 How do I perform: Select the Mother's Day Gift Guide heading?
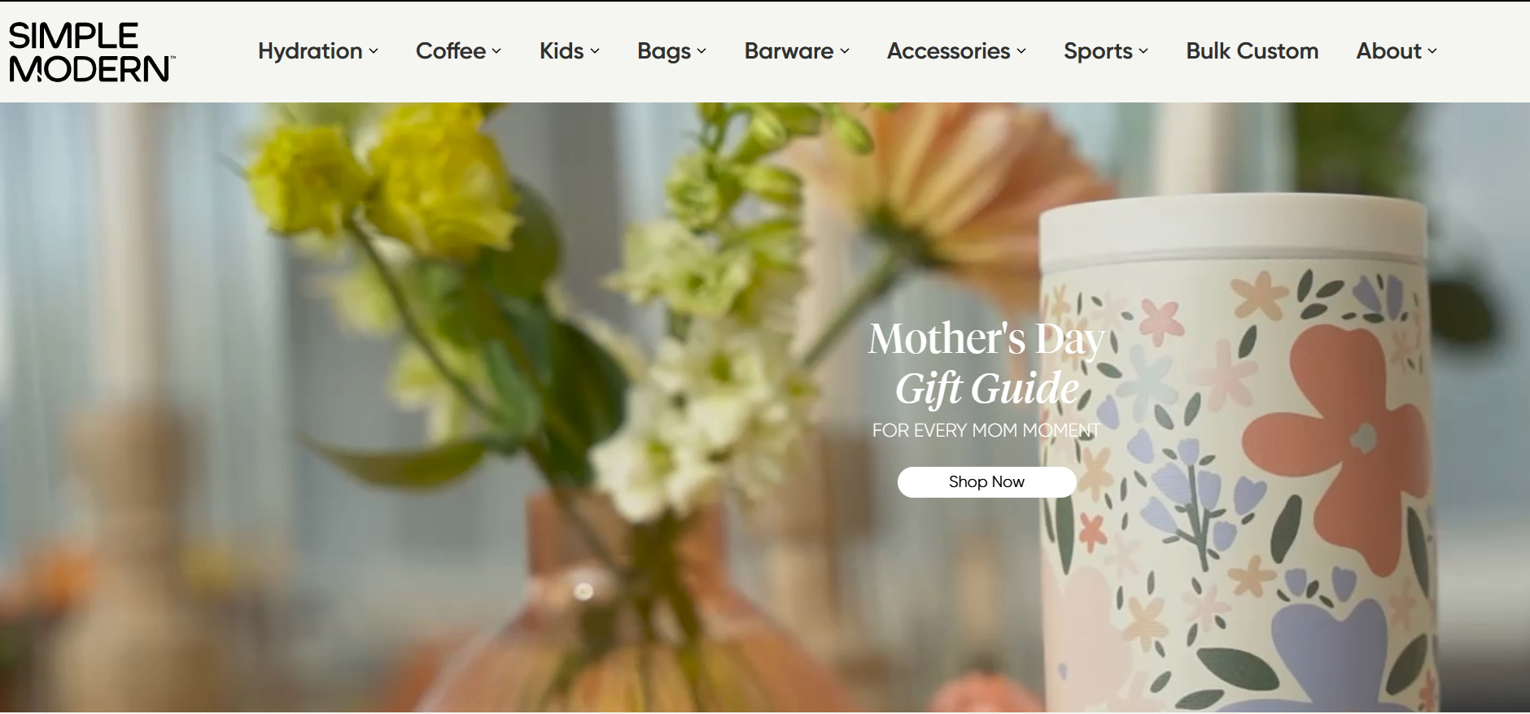point(986,363)
